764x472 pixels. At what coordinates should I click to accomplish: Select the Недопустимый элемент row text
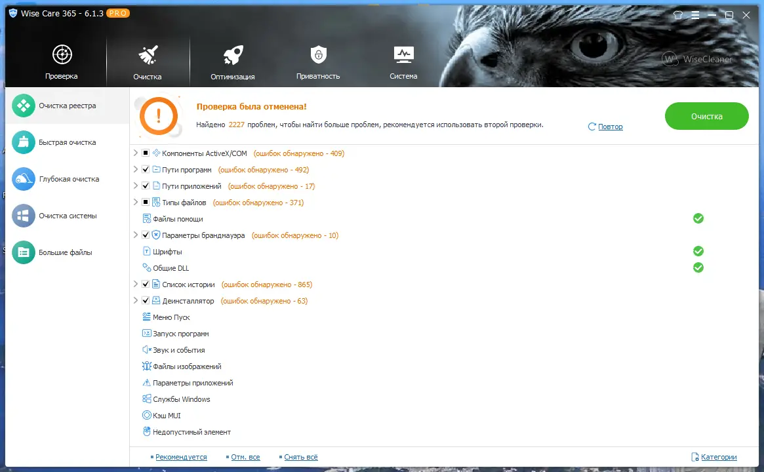pos(191,432)
